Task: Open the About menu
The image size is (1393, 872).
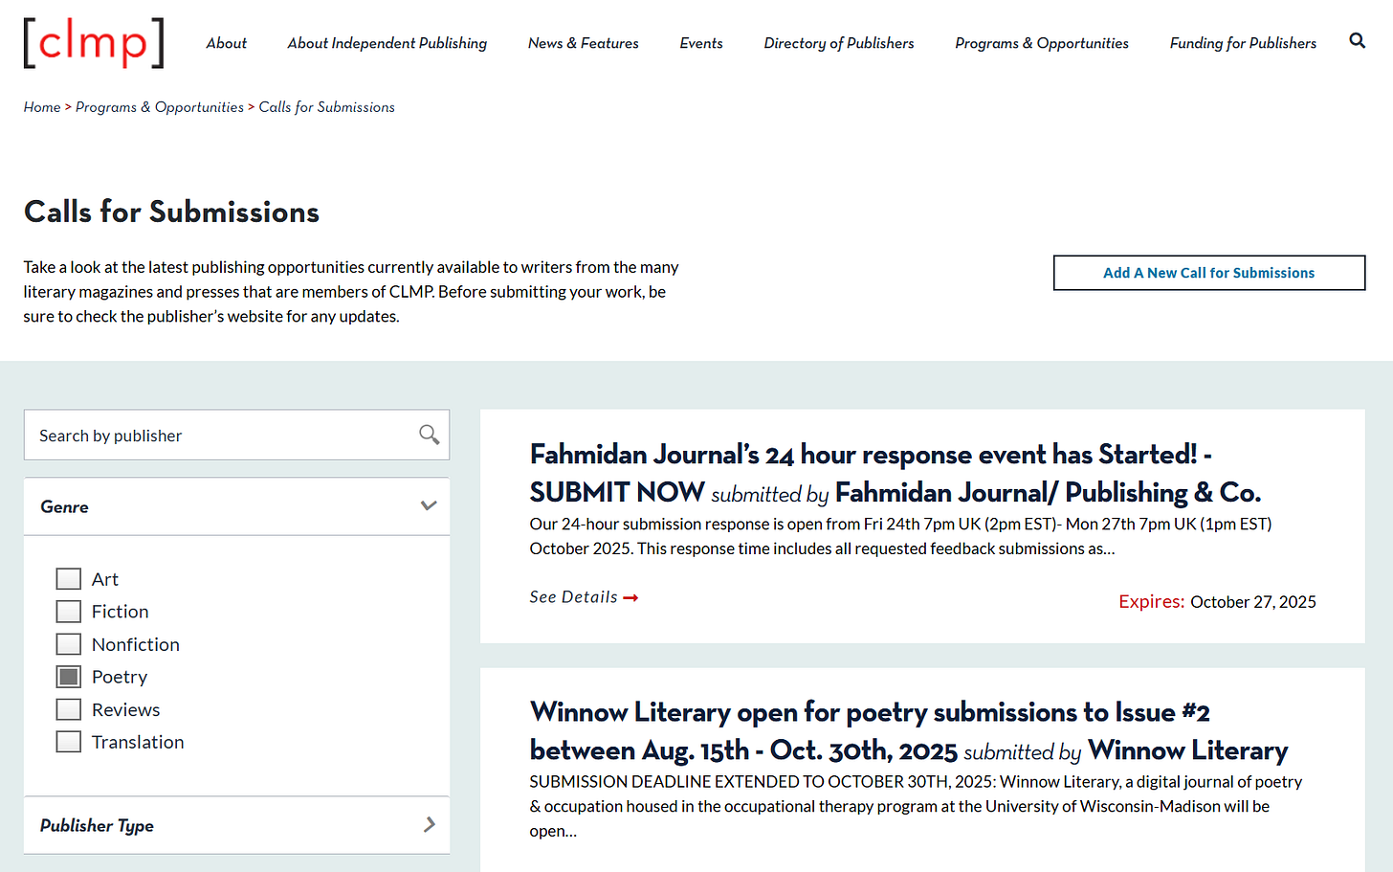Action: coord(227,43)
